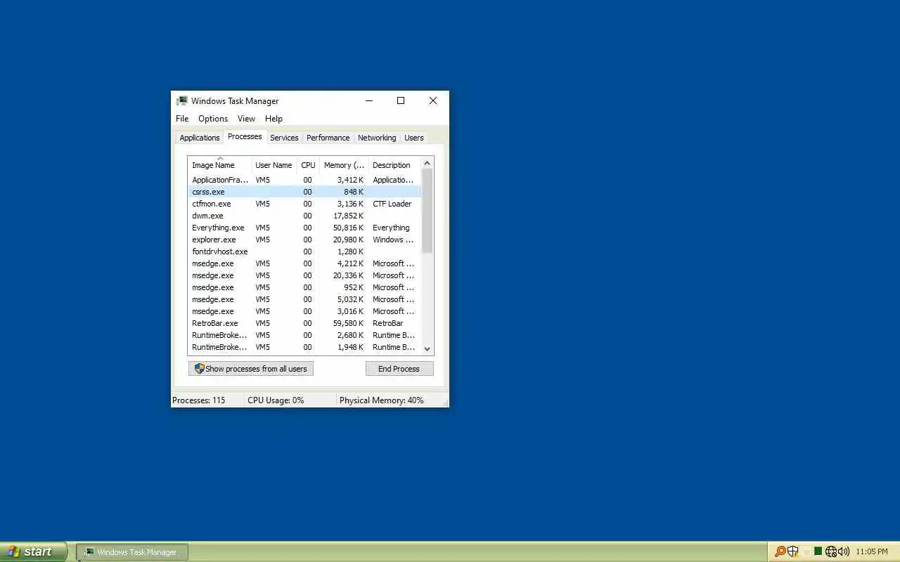Select the csrss.exe process row
900x562 pixels.
pos(304,192)
